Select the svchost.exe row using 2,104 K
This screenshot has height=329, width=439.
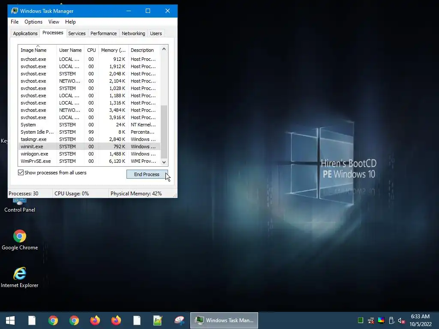pyautogui.click(x=89, y=81)
